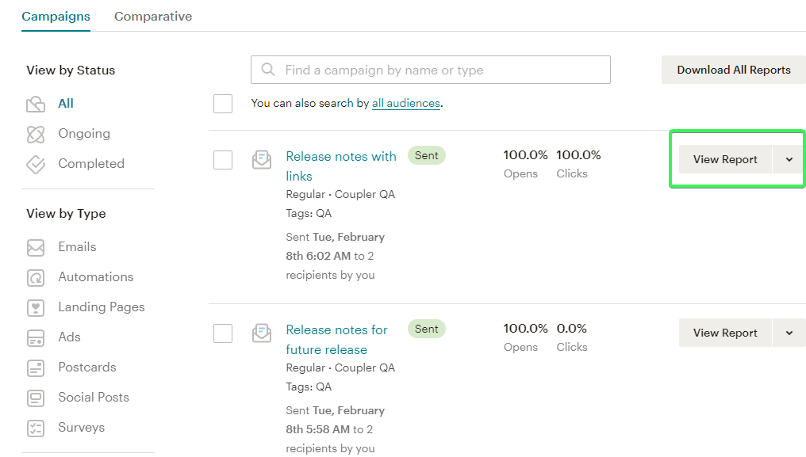
Task: Click the Surveys checklist icon
Action: [x=36, y=428]
